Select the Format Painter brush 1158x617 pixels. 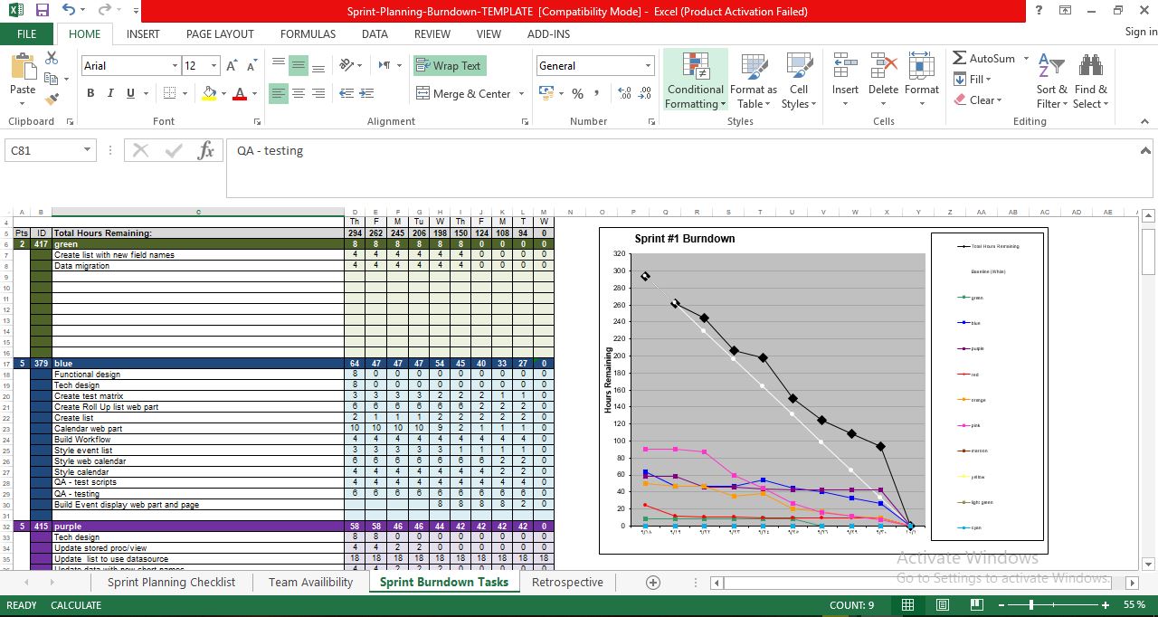click(52, 99)
